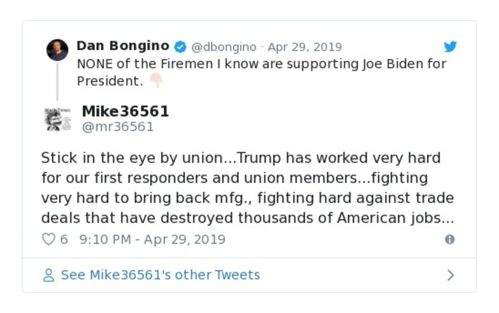Visit the @dbongino handle

pyautogui.click(x=223, y=47)
